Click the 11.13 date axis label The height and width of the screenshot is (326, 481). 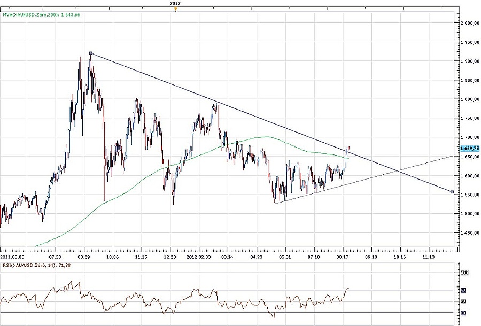click(428, 257)
